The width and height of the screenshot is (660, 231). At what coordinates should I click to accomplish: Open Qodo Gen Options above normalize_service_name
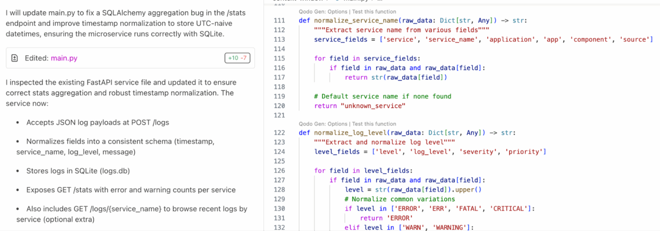point(323,12)
